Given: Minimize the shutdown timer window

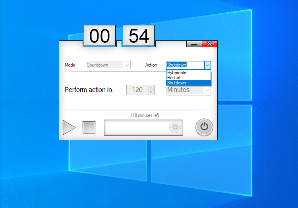Looking at the screenshot, I should [x=194, y=44].
